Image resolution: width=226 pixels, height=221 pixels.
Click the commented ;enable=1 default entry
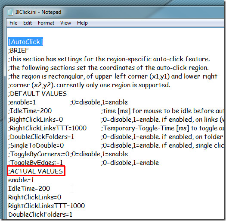tap(22, 102)
